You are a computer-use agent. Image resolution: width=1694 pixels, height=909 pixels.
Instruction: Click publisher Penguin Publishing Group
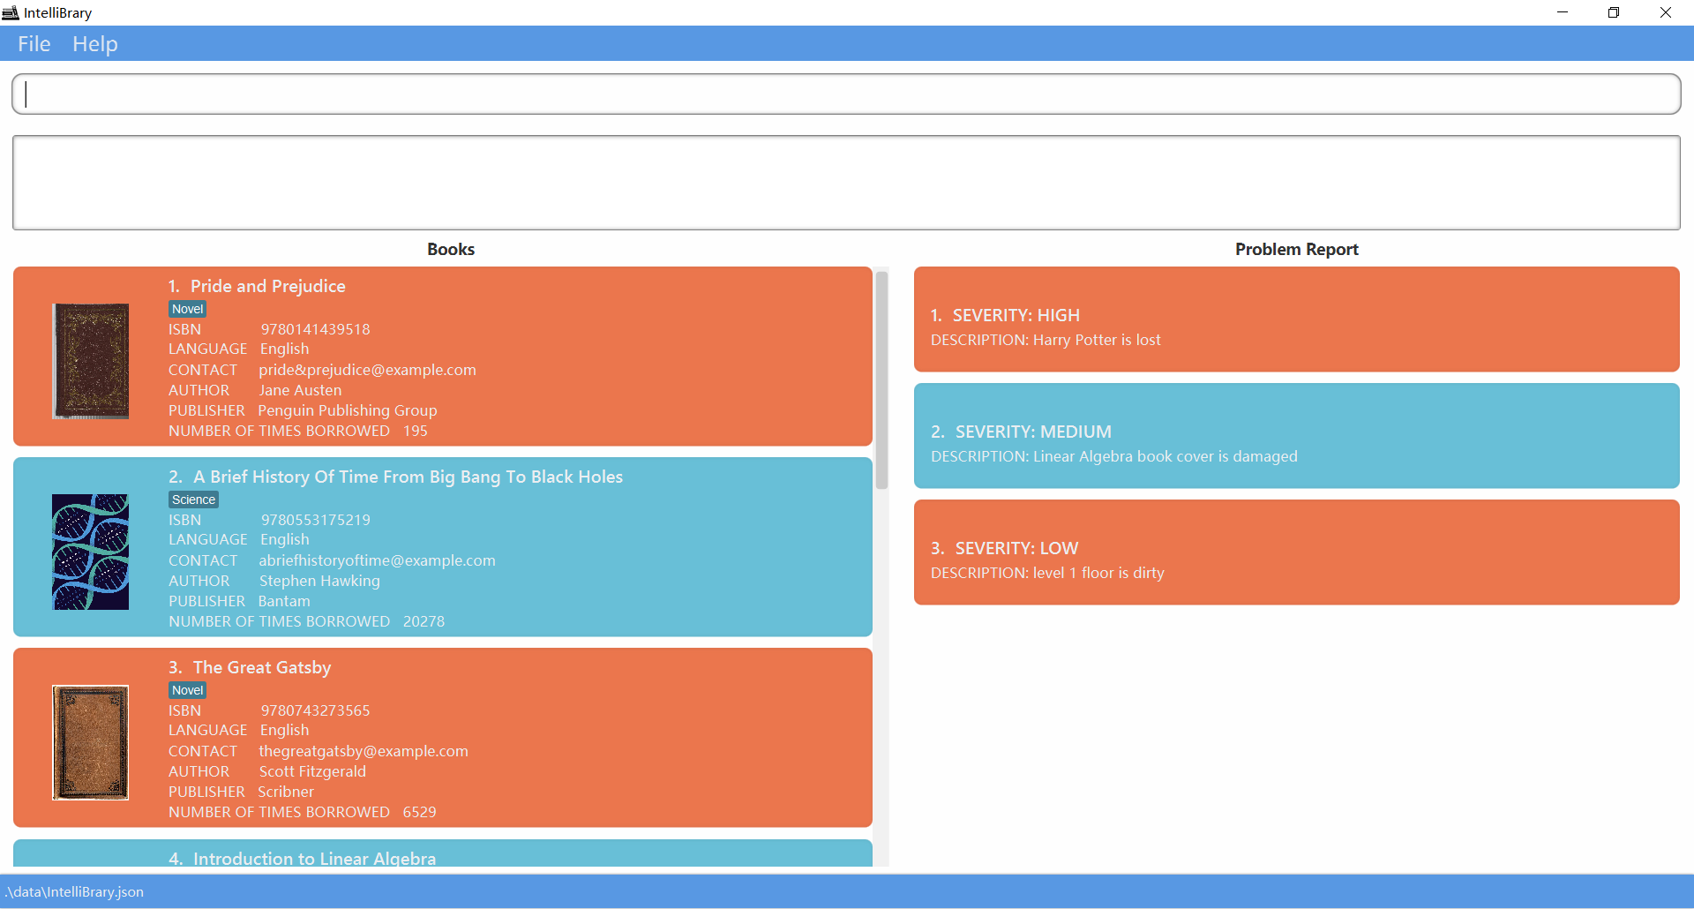click(348, 410)
